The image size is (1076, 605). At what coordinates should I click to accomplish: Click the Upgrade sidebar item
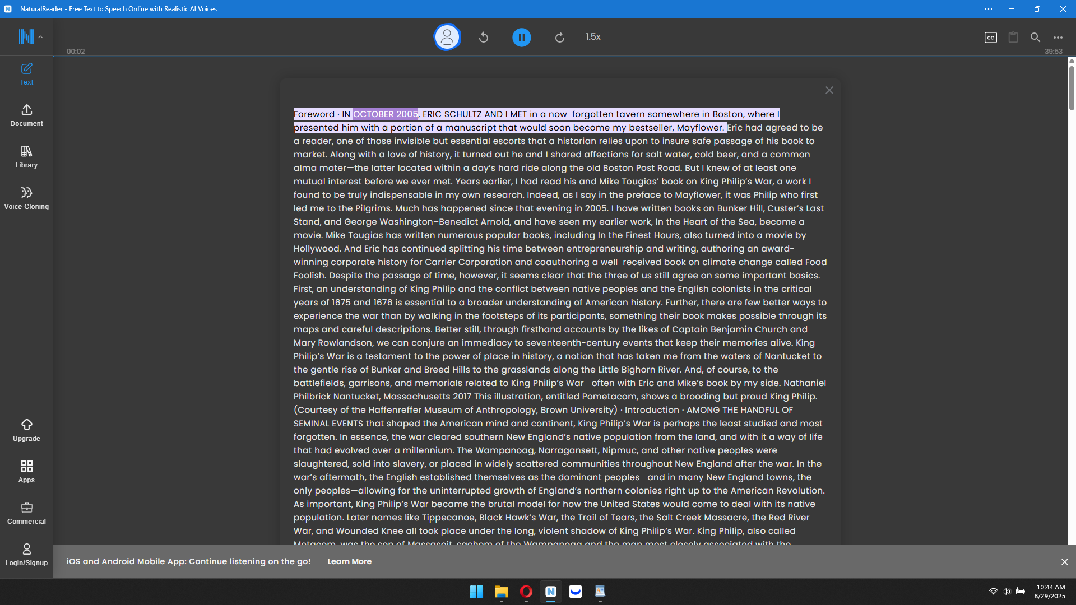coord(26,430)
